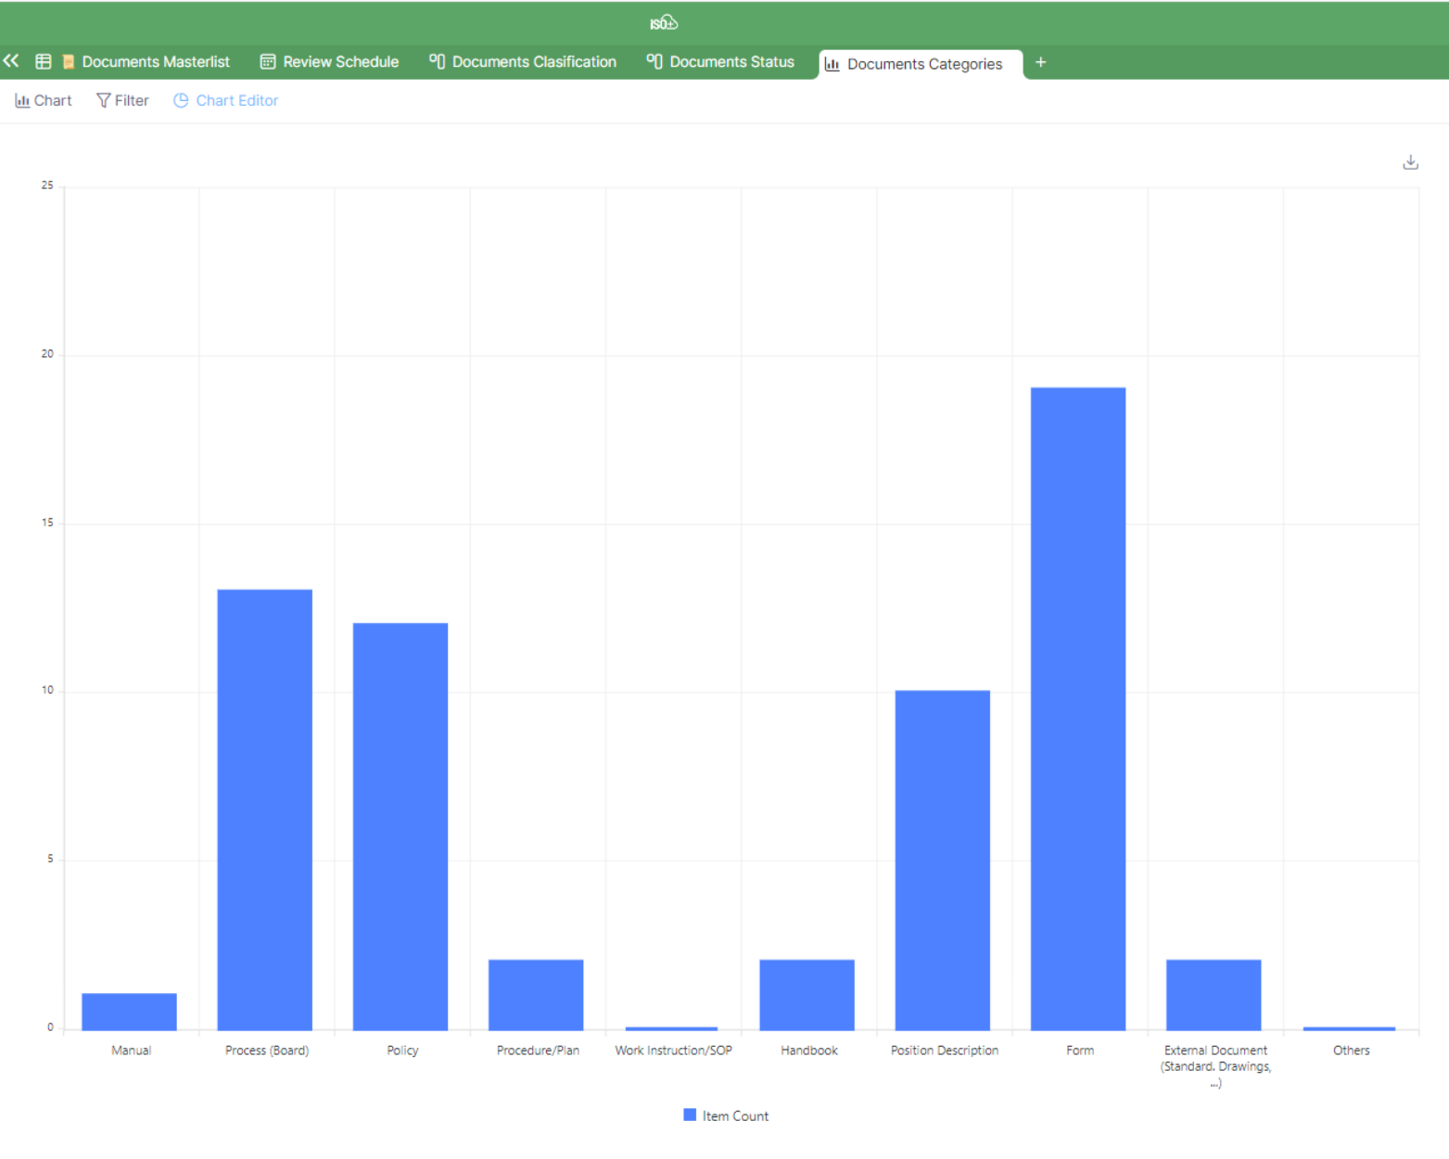Click the Position Description bar

click(x=942, y=860)
